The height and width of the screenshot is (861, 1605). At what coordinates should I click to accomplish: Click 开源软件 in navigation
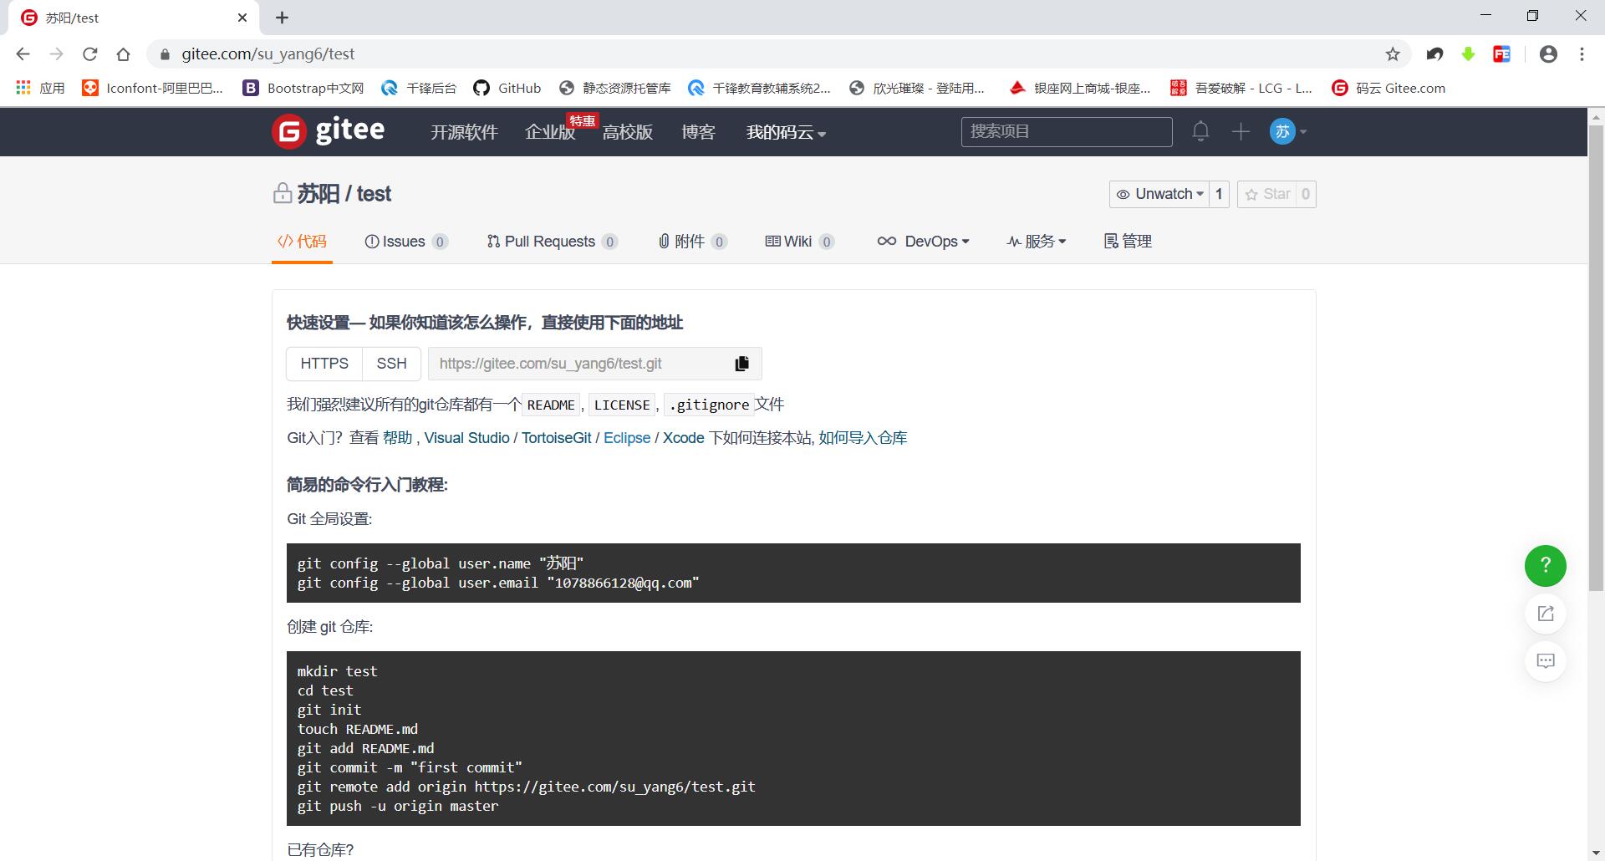(464, 132)
